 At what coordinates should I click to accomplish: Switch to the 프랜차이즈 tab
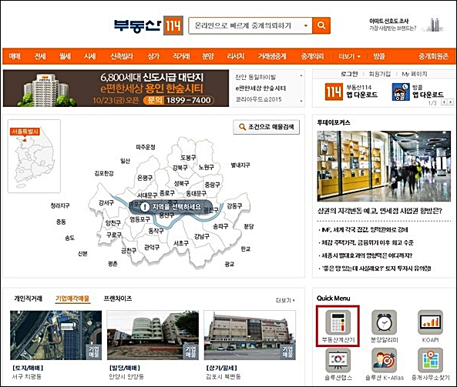point(118,299)
